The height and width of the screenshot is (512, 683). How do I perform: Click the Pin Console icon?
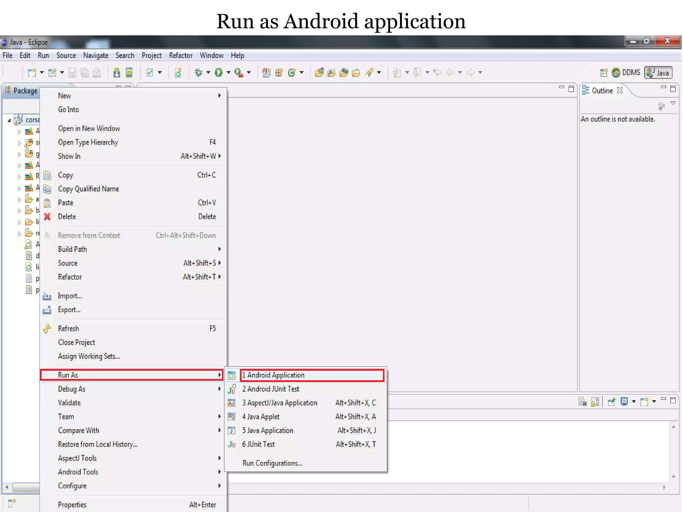(x=611, y=402)
